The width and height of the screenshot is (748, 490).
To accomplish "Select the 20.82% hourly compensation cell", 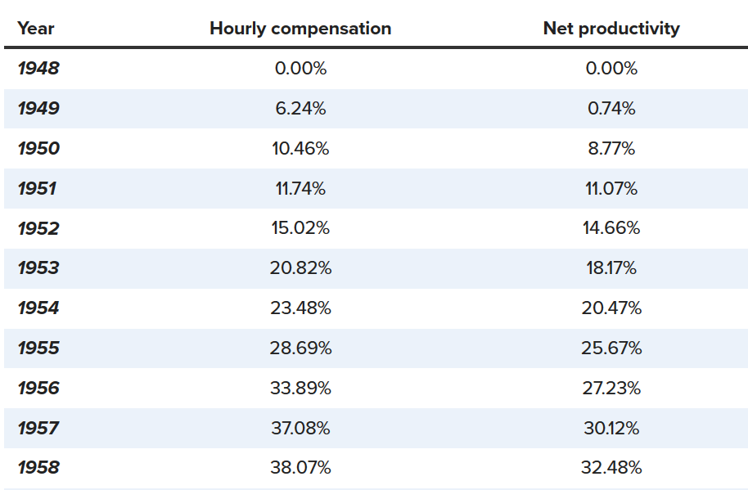I will click(300, 267).
